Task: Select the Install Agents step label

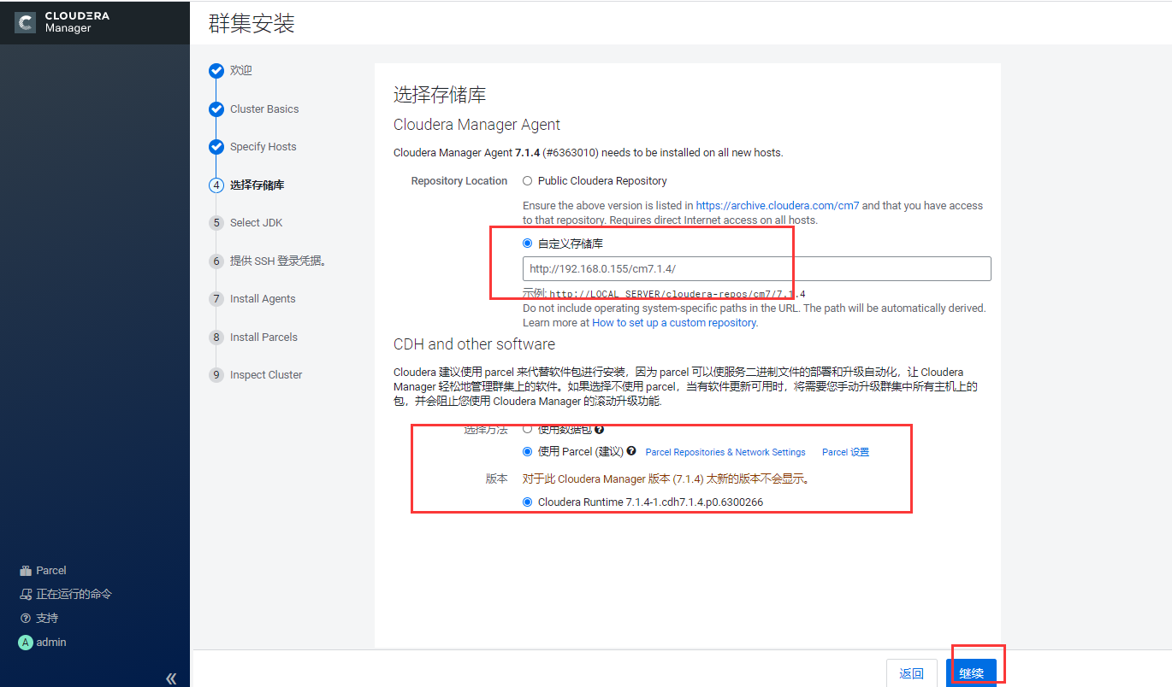Action: pyautogui.click(x=263, y=299)
